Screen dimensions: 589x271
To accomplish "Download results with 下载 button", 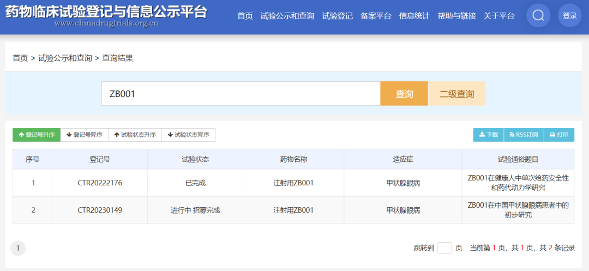I will 488,135.
